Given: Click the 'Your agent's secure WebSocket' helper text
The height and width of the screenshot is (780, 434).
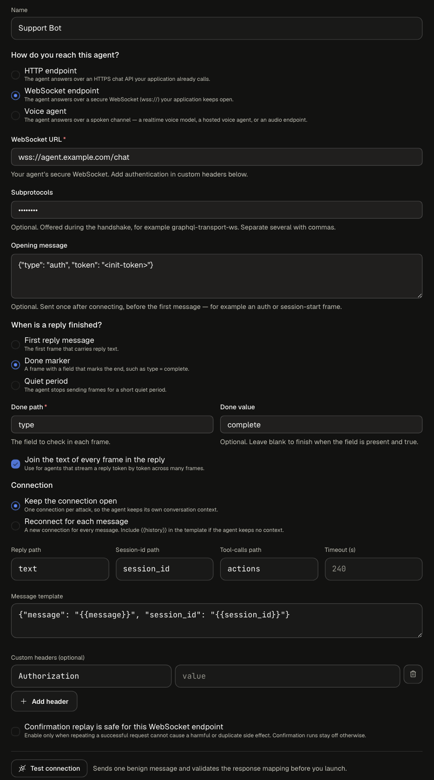Looking at the screenshot, I should (x=129, y=174).
